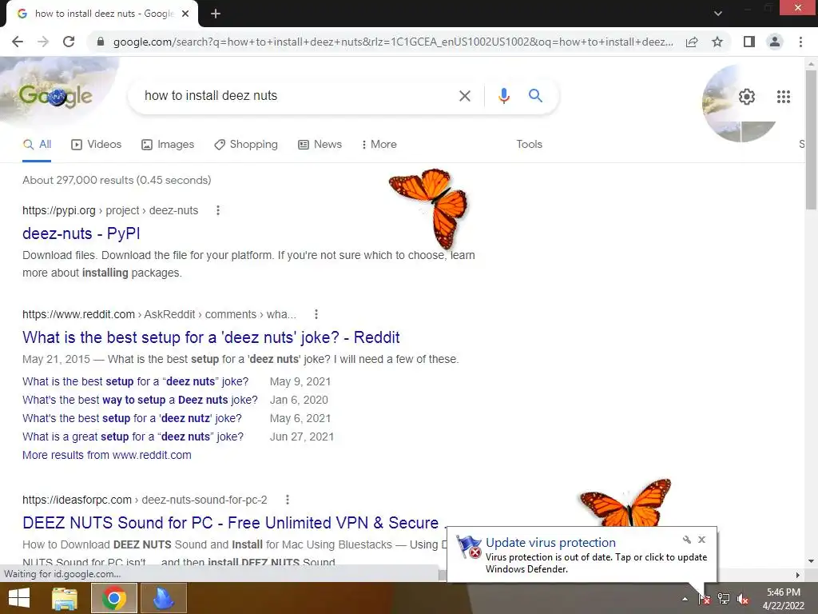Open the Chrome profile avatar

point(775,42)
